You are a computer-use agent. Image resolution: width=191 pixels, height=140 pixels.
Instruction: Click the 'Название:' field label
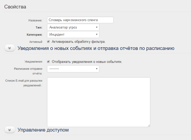(35, 20)
